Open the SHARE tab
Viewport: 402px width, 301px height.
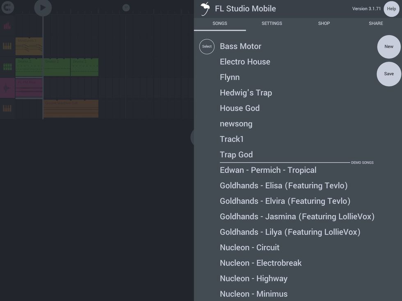[376, 23]
